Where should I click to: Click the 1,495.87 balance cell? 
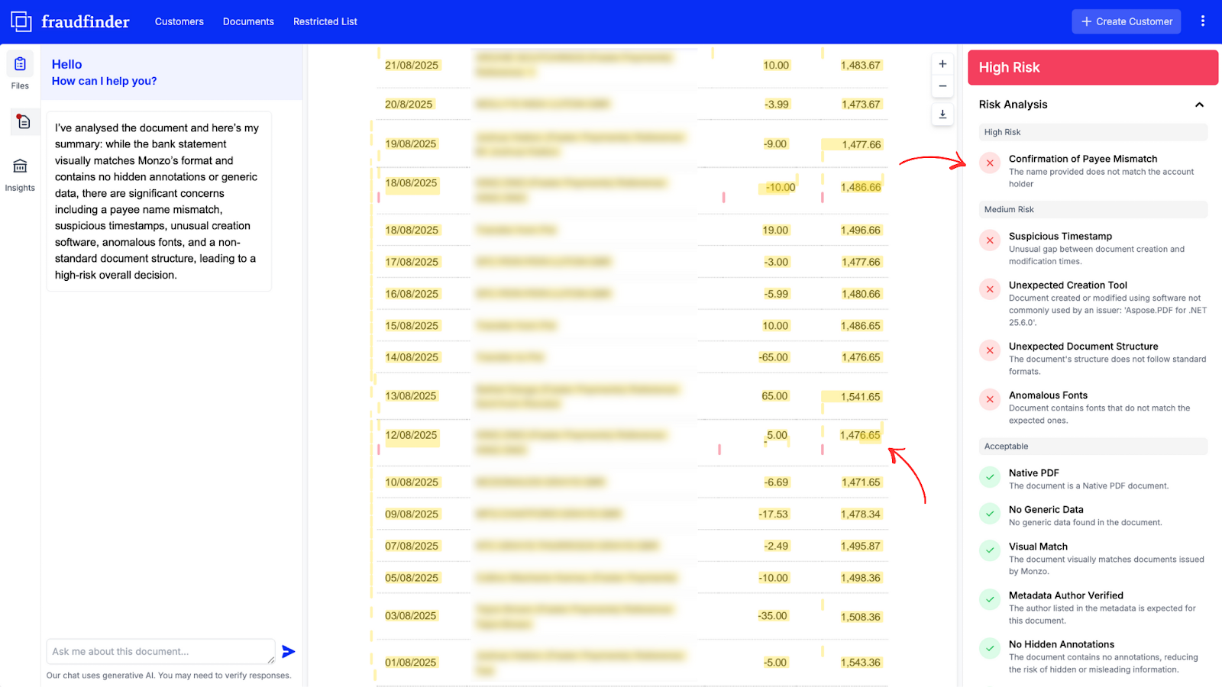click(860, 547)
